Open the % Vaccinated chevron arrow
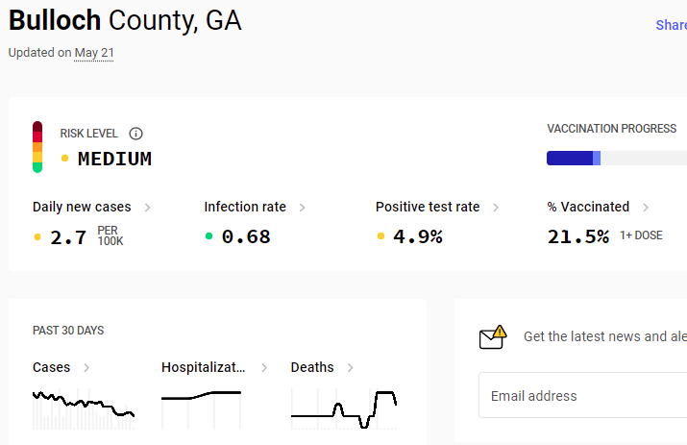 click(646, 208)
